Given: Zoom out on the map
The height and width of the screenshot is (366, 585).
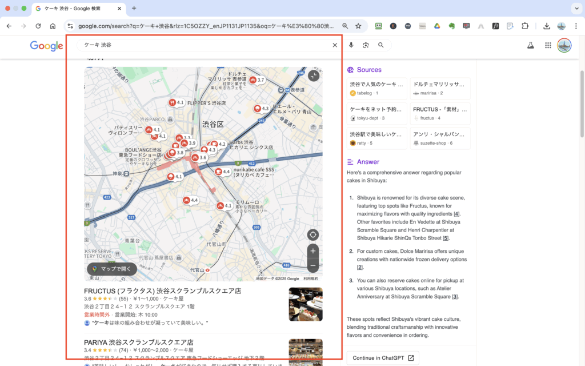Looking at the screenshot, I should 312,265.
